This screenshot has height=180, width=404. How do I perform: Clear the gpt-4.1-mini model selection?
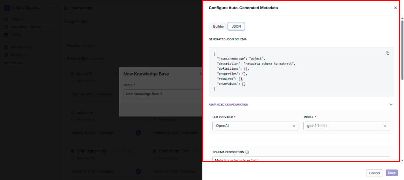click(385, 126)
